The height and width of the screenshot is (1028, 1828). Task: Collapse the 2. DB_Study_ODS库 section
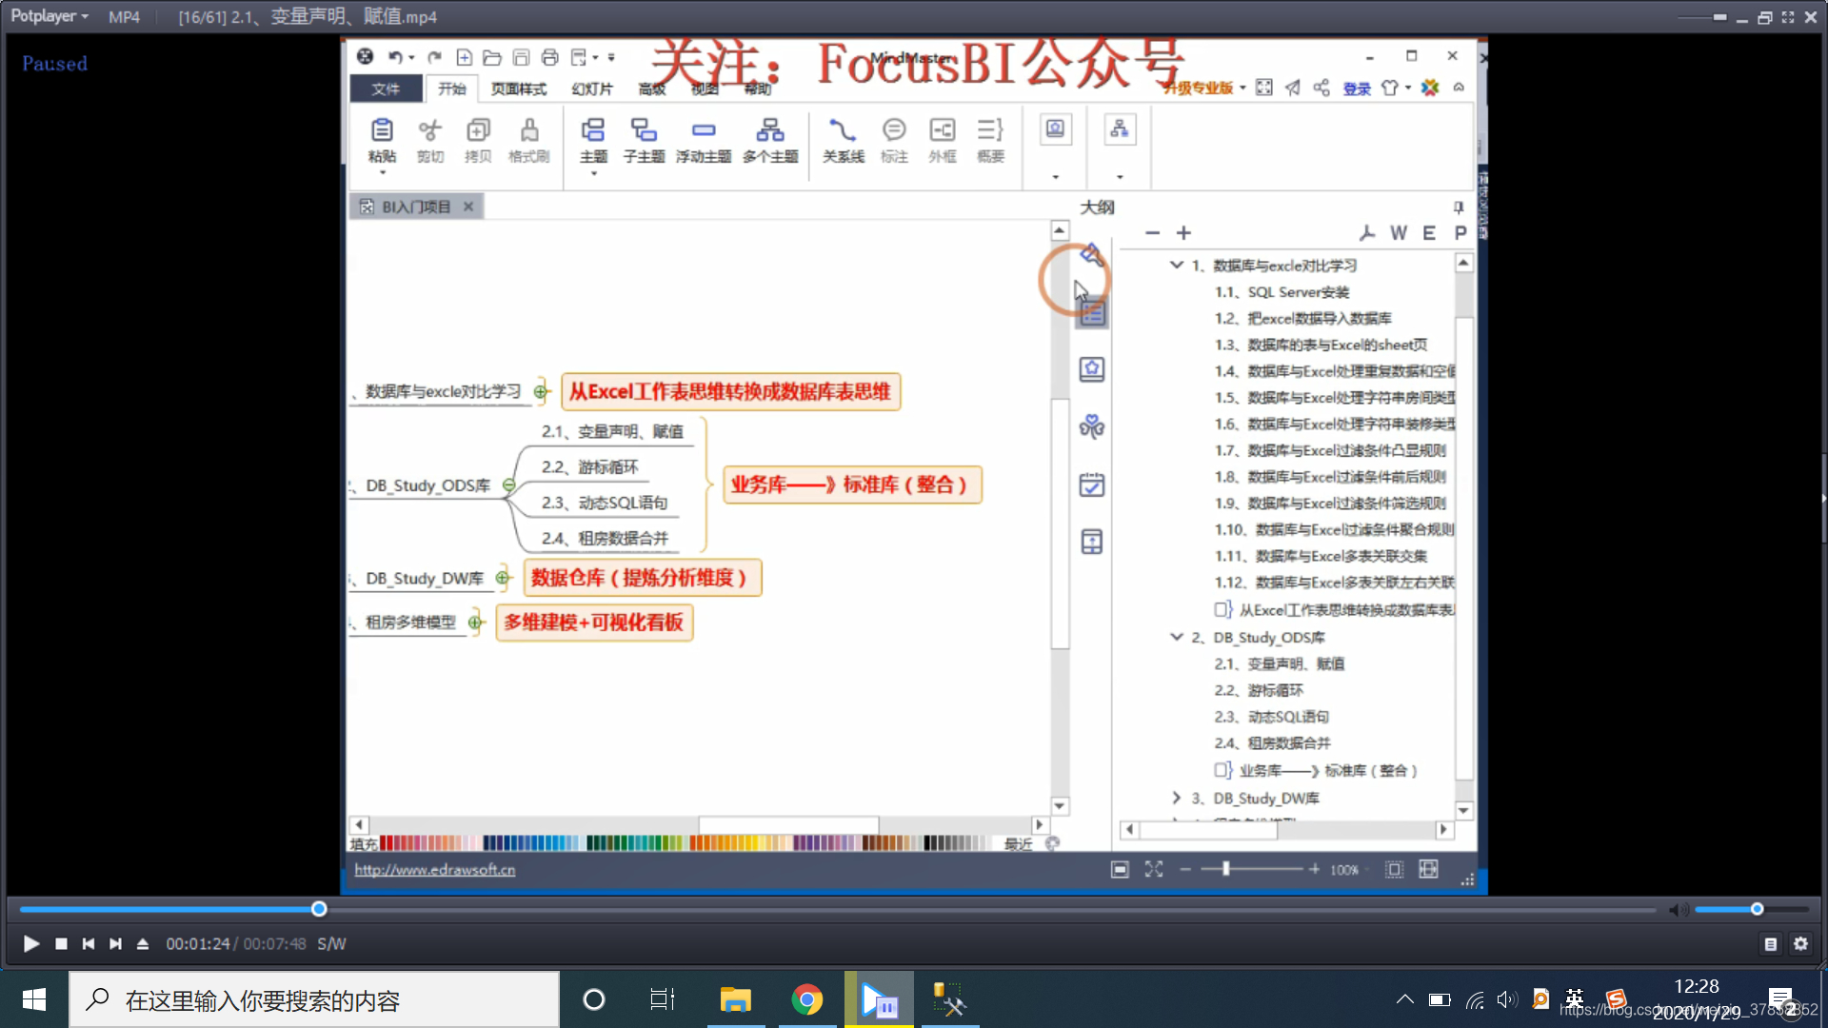pyautogui.click(x=1175, y=637)
